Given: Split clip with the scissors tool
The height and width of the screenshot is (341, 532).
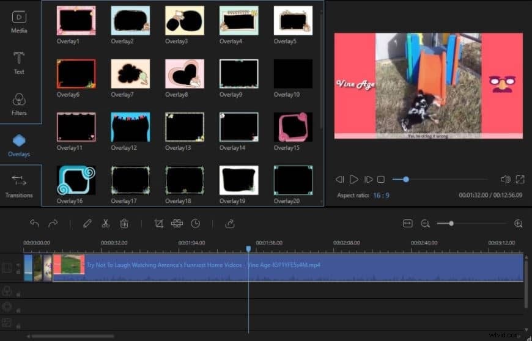Looking at the screenshot, I should point(106,224).
